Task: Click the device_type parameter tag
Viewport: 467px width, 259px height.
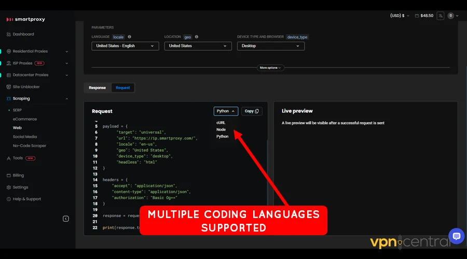Action: [297, 37]
